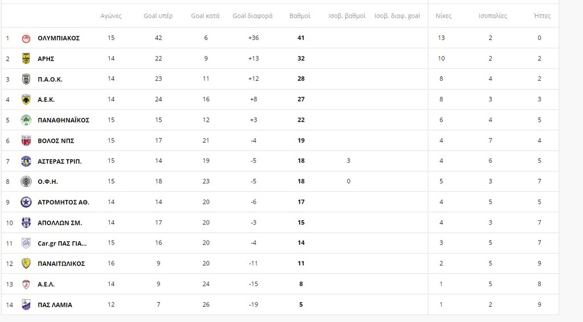Image resolution: width=583 pixels, height=322 pixels.
Task: Click the Asteras Tripolis team logo
Action: (26, 161)
